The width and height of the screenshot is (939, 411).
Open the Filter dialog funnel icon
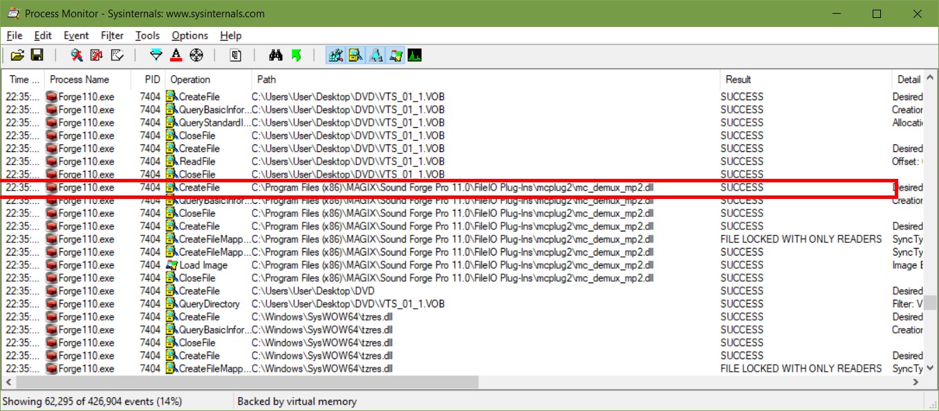(156, 55)
